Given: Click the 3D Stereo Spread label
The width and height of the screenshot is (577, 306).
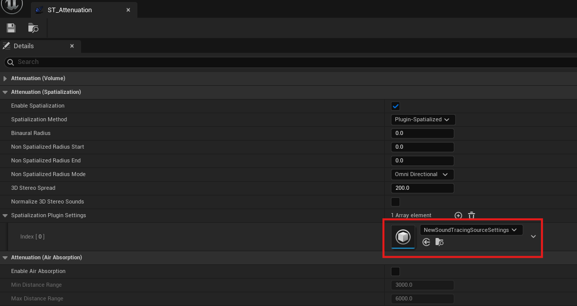Looking at the screenshot, I should pos(33,188).
